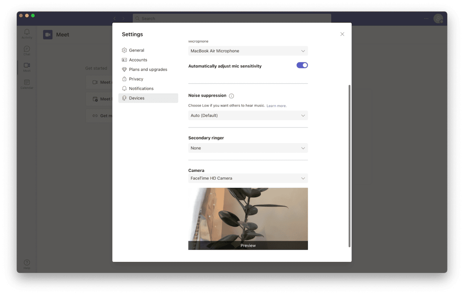Close the Settings dialog with X

click(x=342, y=34)
